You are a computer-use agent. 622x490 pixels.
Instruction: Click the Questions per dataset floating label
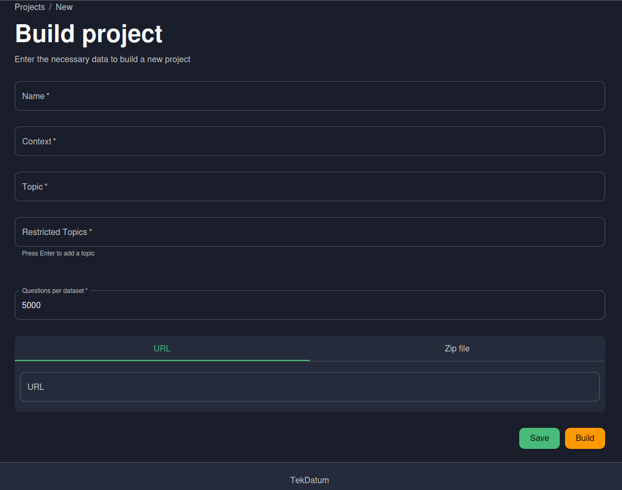(54, 291)
